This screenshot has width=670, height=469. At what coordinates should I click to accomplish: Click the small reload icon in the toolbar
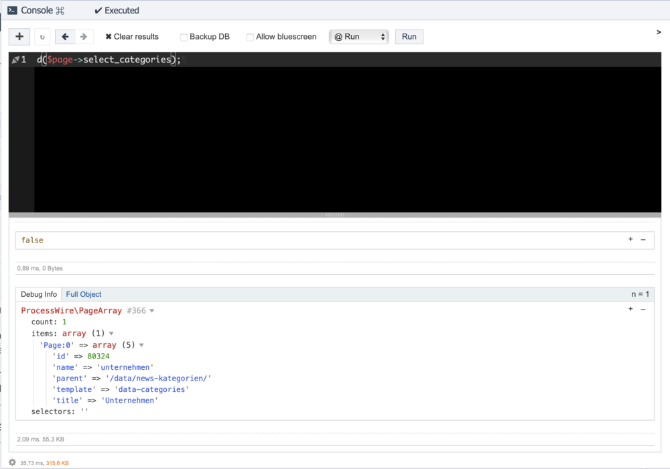(x=42, y=37)
